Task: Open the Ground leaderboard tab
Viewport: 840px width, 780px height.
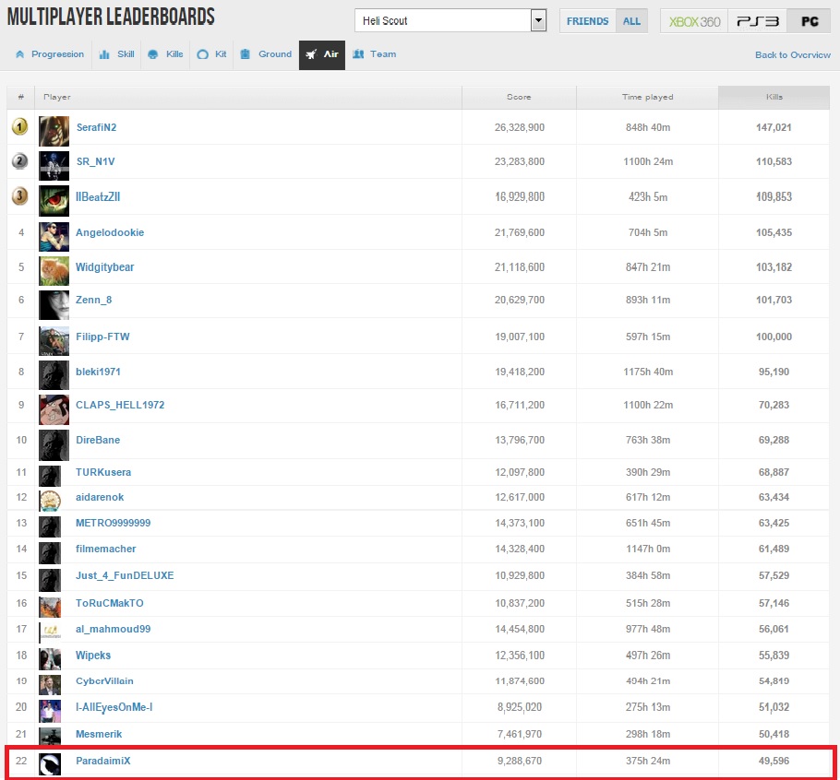Action: (266, 54)
